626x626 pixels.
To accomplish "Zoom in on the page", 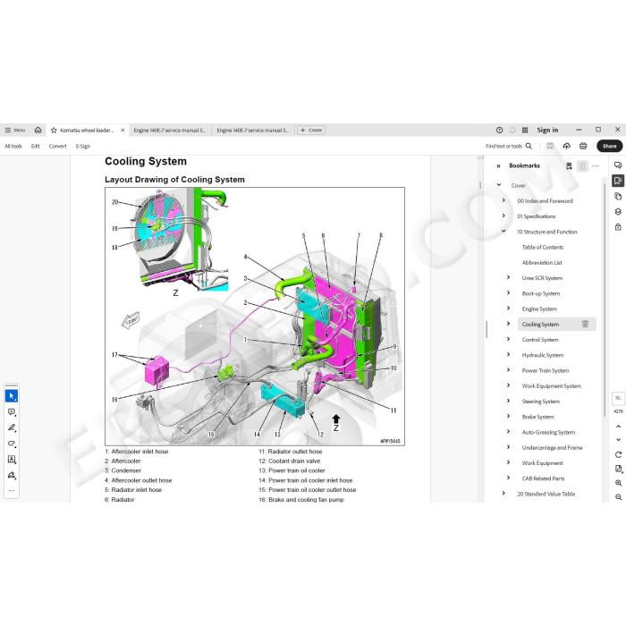I will pos(619,483).
